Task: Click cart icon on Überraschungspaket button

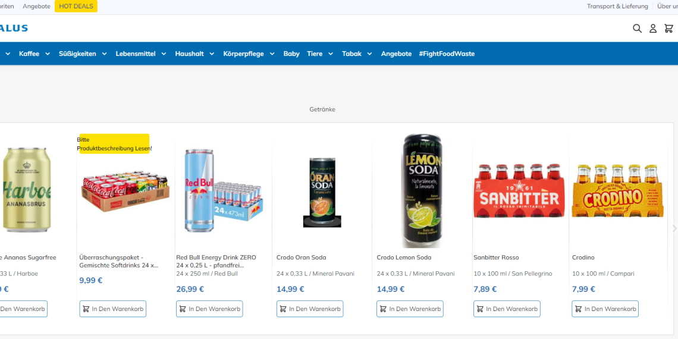Action: tap(86, 309)
